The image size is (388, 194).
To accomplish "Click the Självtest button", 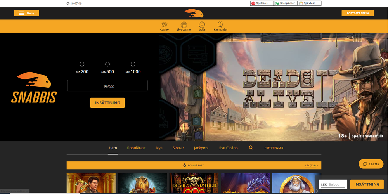I will point(310,3).
